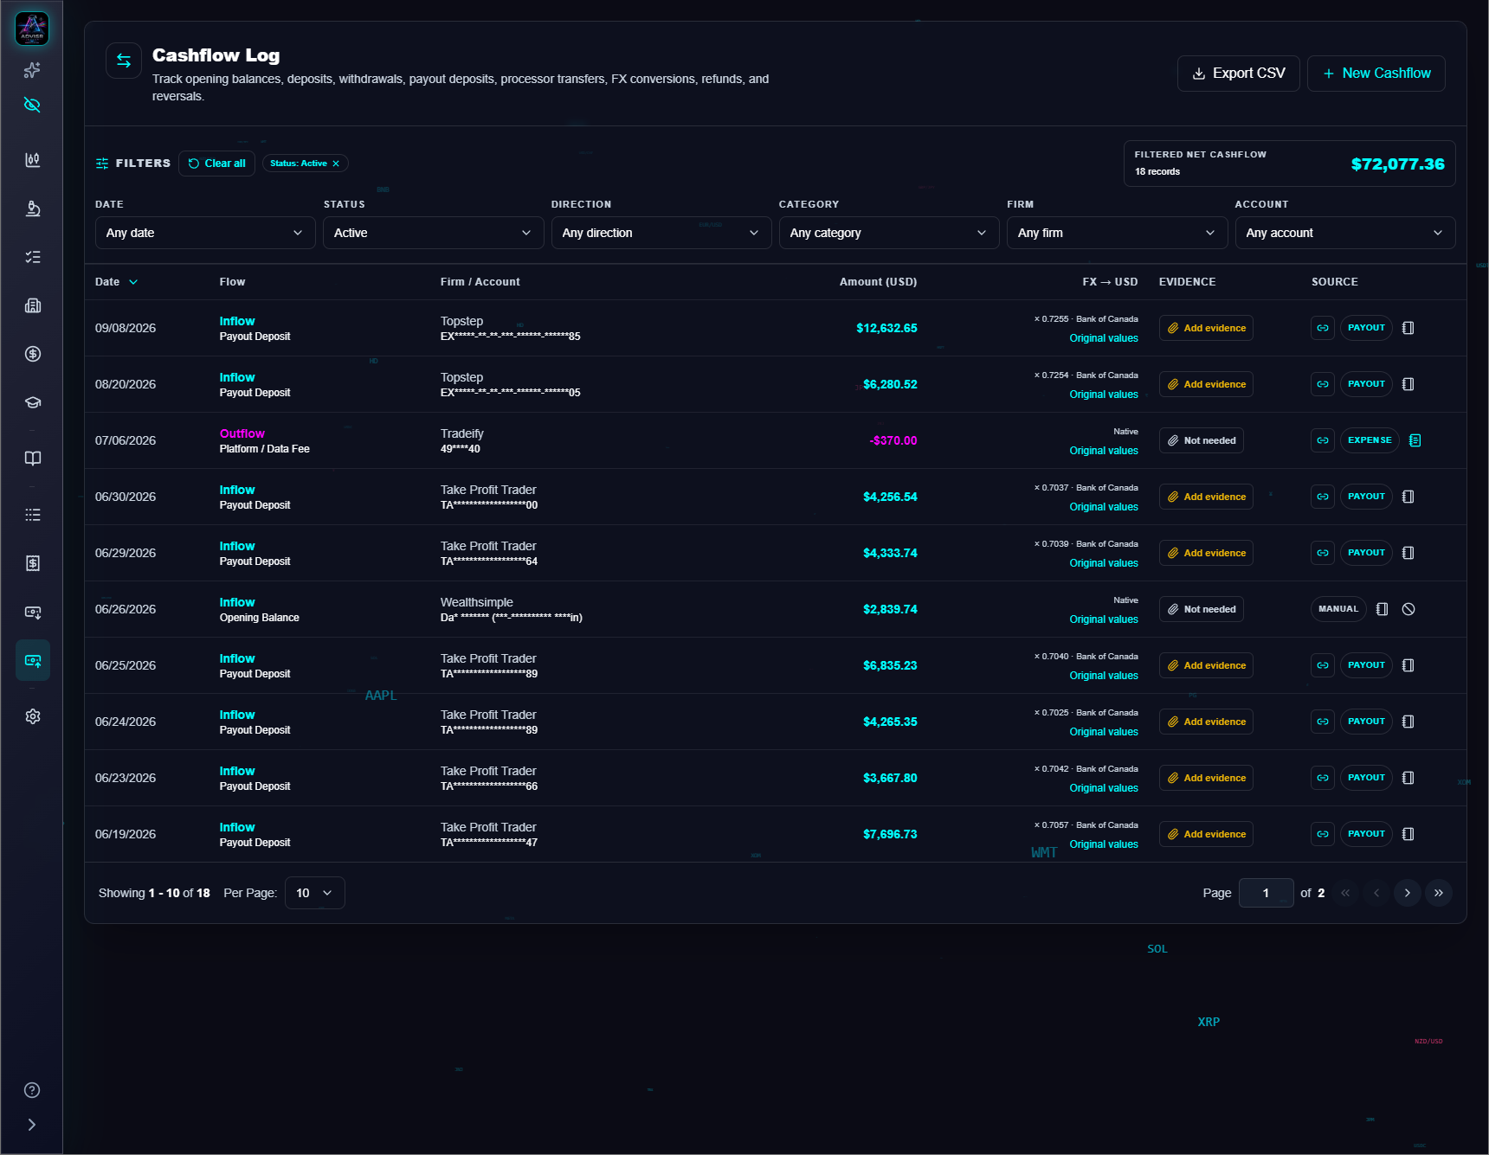Go to the next page arrow

1407,893
